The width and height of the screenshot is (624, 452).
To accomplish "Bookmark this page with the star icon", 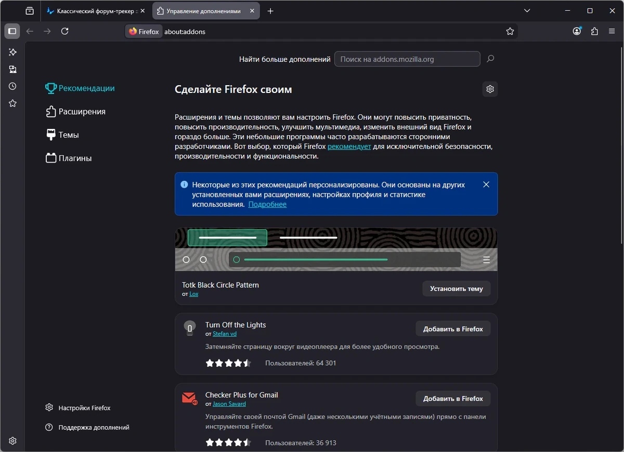I will pos(510,31).
